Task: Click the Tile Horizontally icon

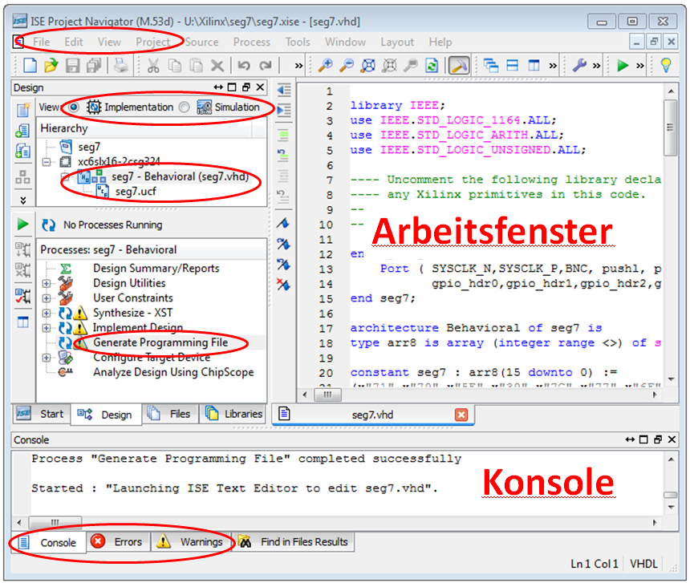Action: pyautogui.click(x=512, y=66)
